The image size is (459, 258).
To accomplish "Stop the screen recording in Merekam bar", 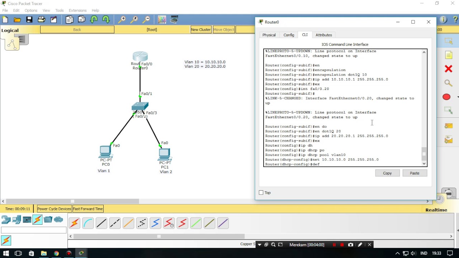I will (x=342, y=245).
